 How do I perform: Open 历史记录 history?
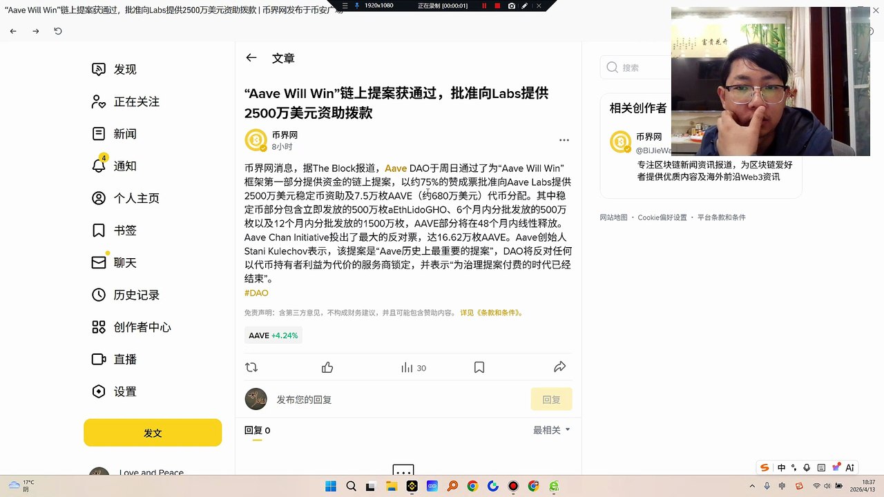tap(126, 295)
